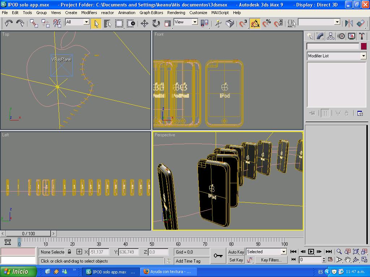
Task: Open the MAXScript menu
Action: point(220,13)
